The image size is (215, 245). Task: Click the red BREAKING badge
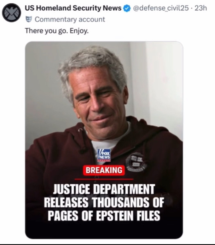(x=104, y=170)
